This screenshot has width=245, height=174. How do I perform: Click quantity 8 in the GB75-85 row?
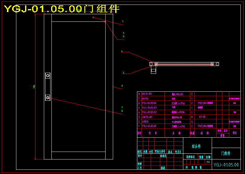click(192, 117)
